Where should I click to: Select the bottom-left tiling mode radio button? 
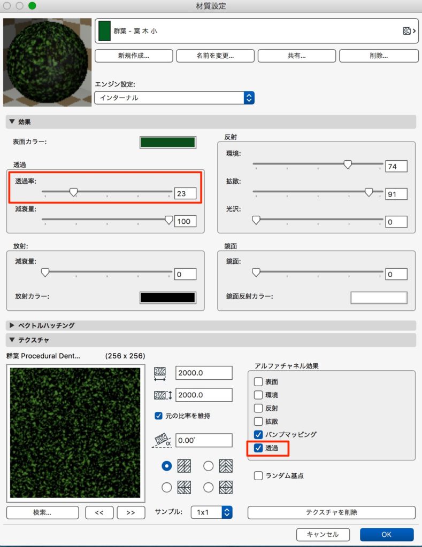167,487
